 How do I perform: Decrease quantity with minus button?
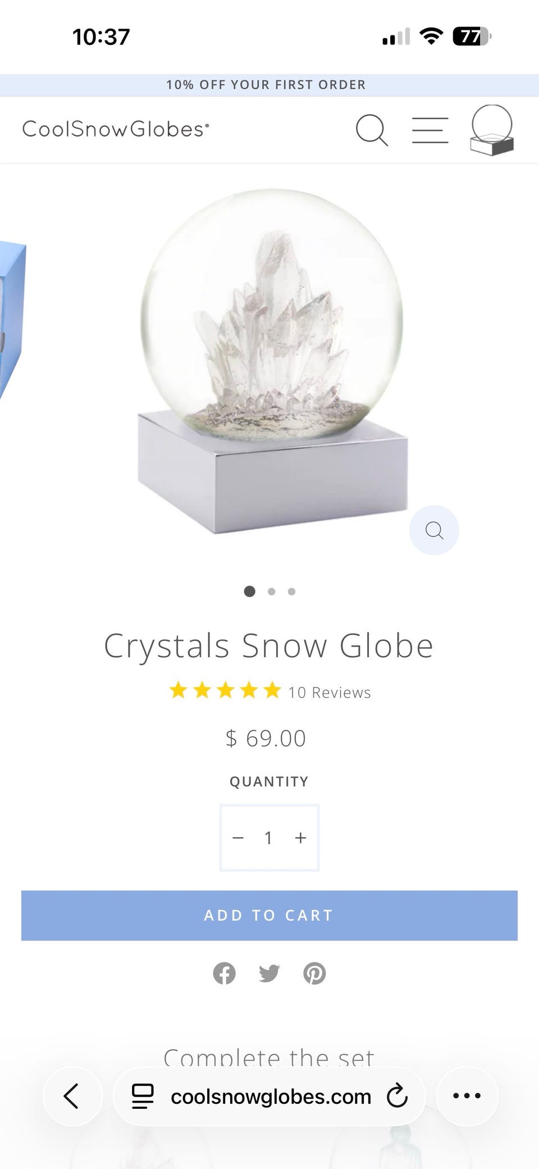[238, 838]
